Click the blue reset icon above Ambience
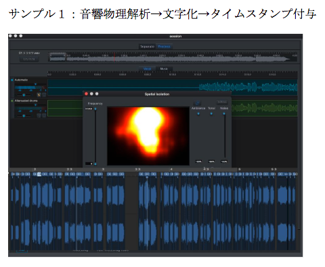 (x=197, y=103)
